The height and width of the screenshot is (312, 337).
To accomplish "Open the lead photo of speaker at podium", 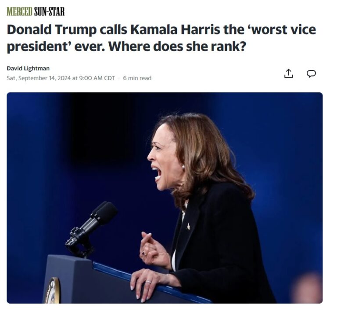I will pos(165,198).
